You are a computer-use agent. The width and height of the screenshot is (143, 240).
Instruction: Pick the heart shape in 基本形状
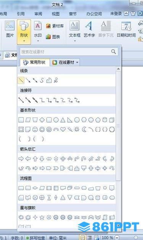click(x=63, y=129)
